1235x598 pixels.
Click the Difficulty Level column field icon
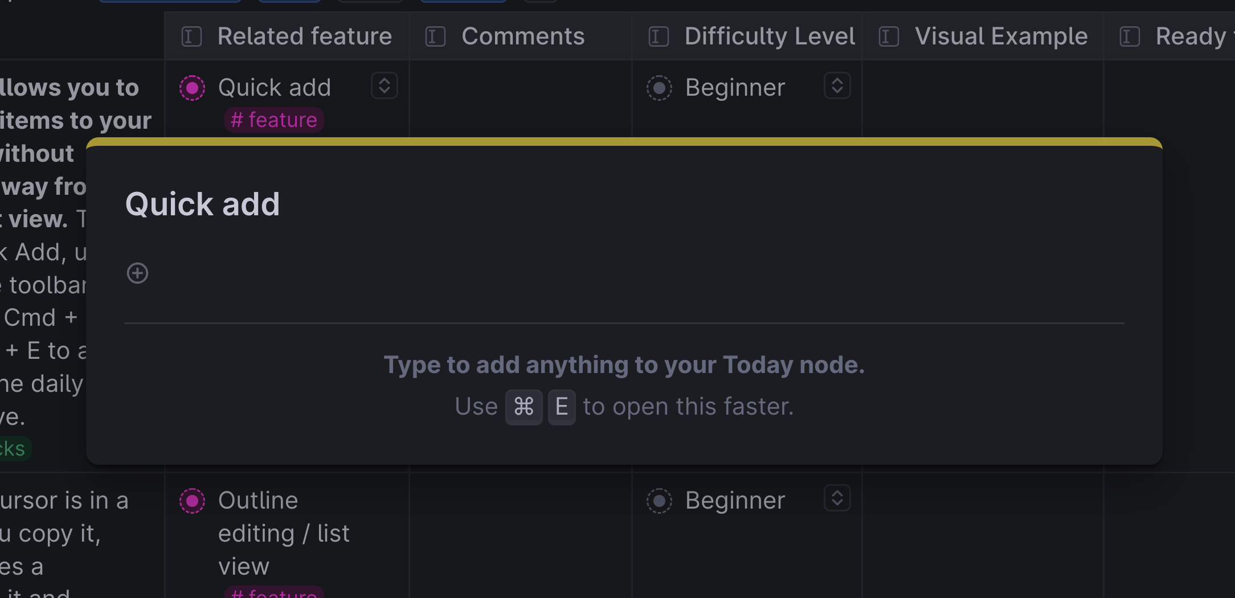tap(659, 36)
